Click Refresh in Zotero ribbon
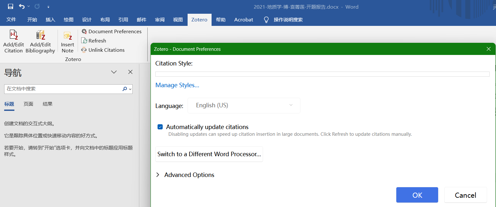The image size is (496, 207). pyautogui.click(x=93, y=41)
